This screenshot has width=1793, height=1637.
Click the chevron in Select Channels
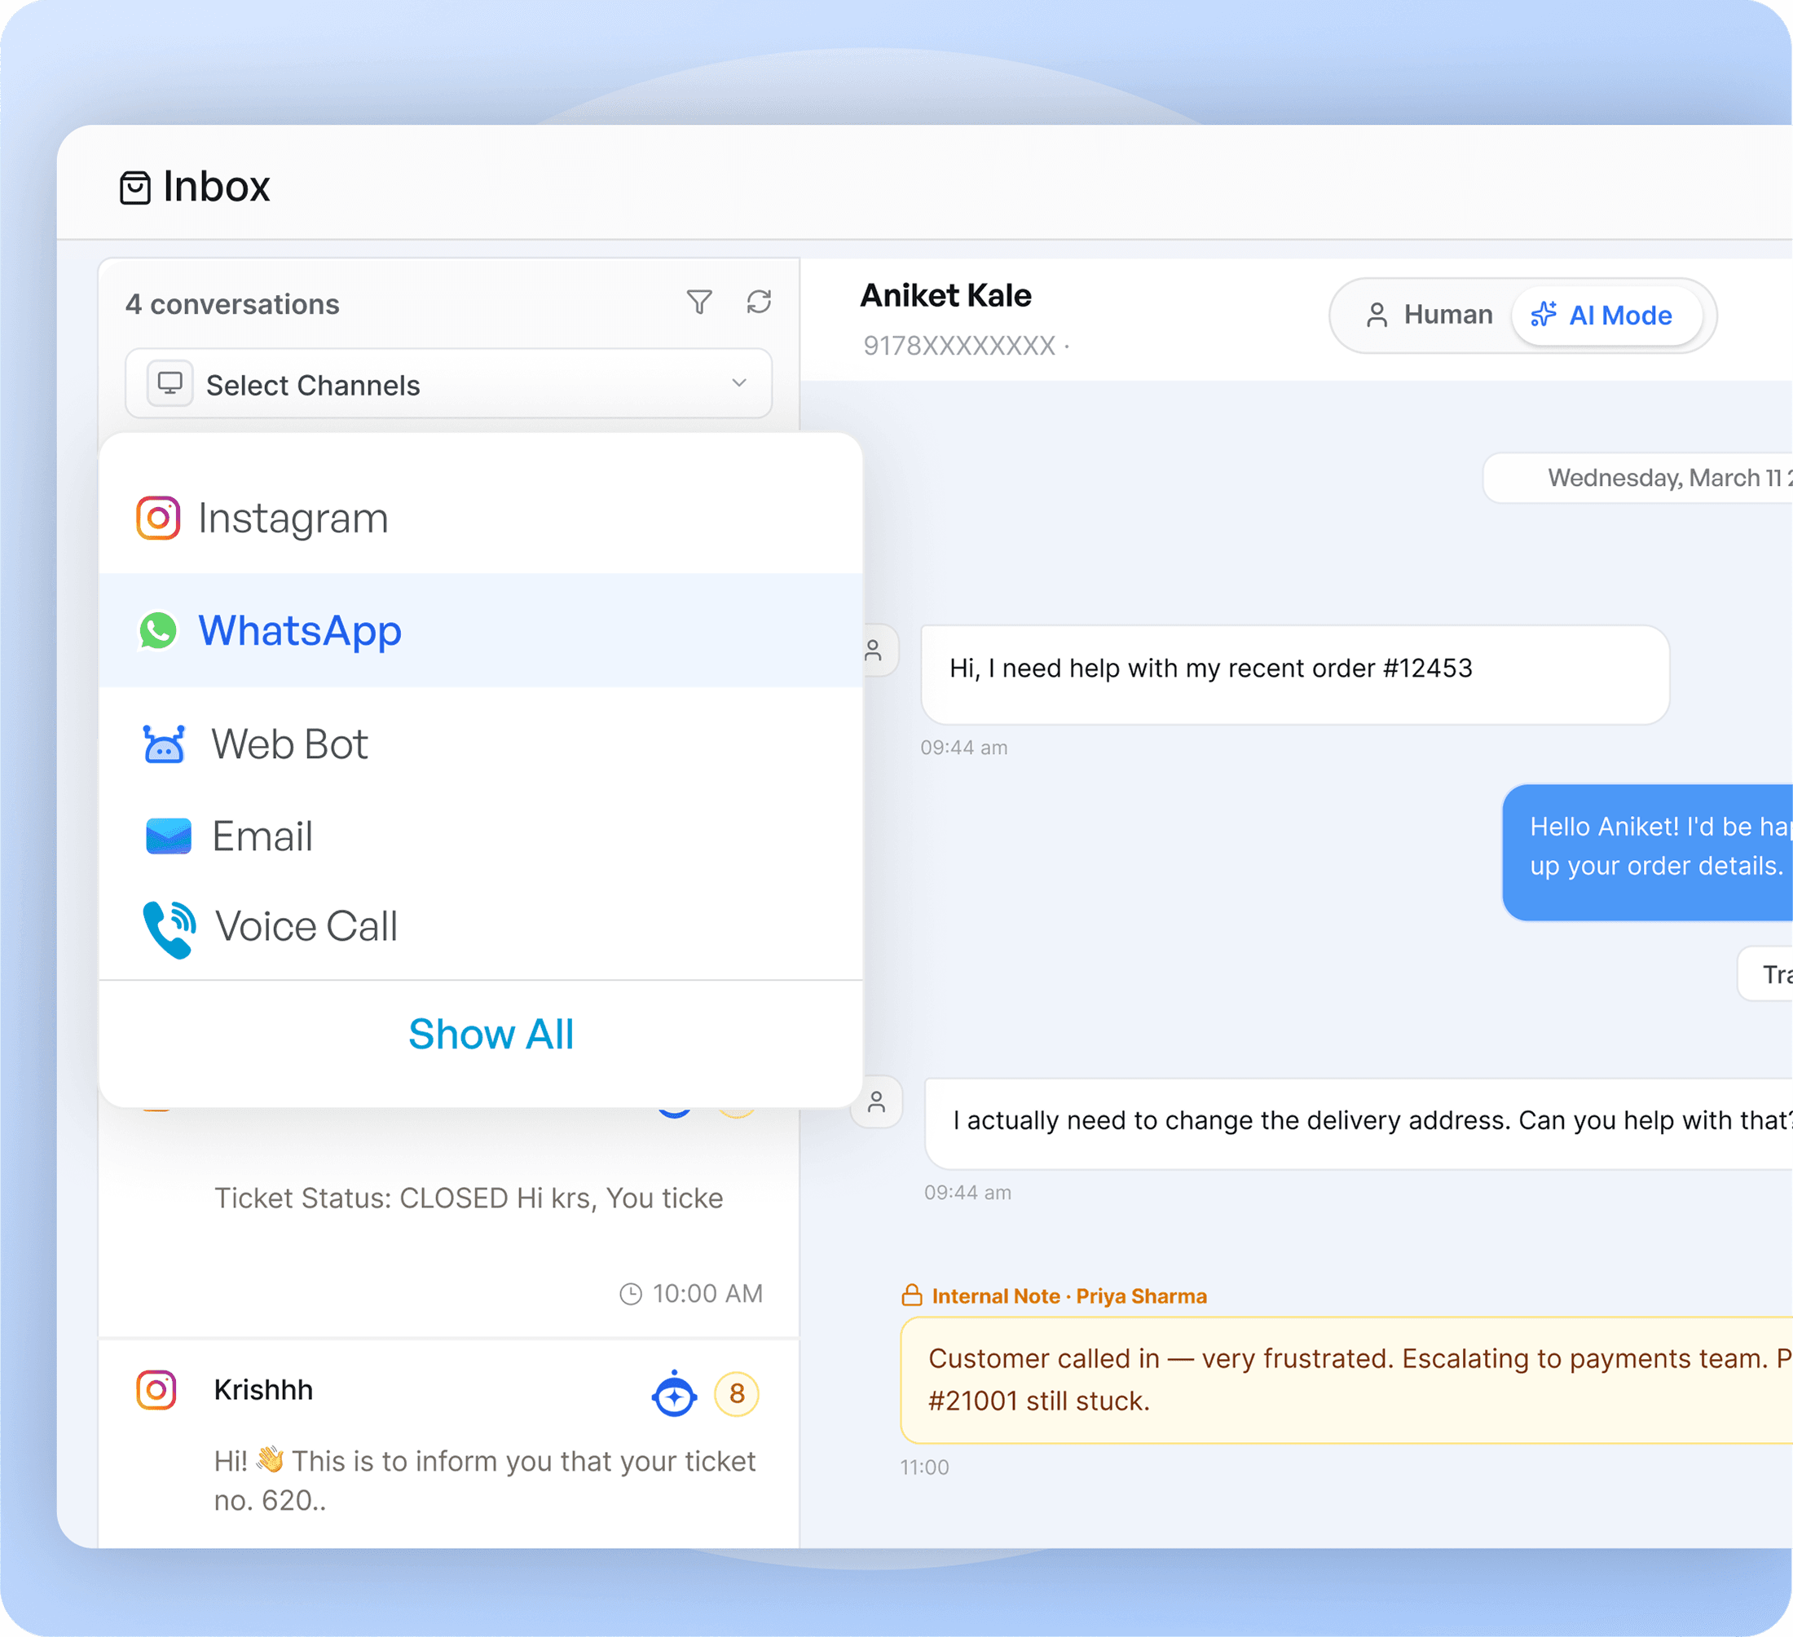[739, 383]
